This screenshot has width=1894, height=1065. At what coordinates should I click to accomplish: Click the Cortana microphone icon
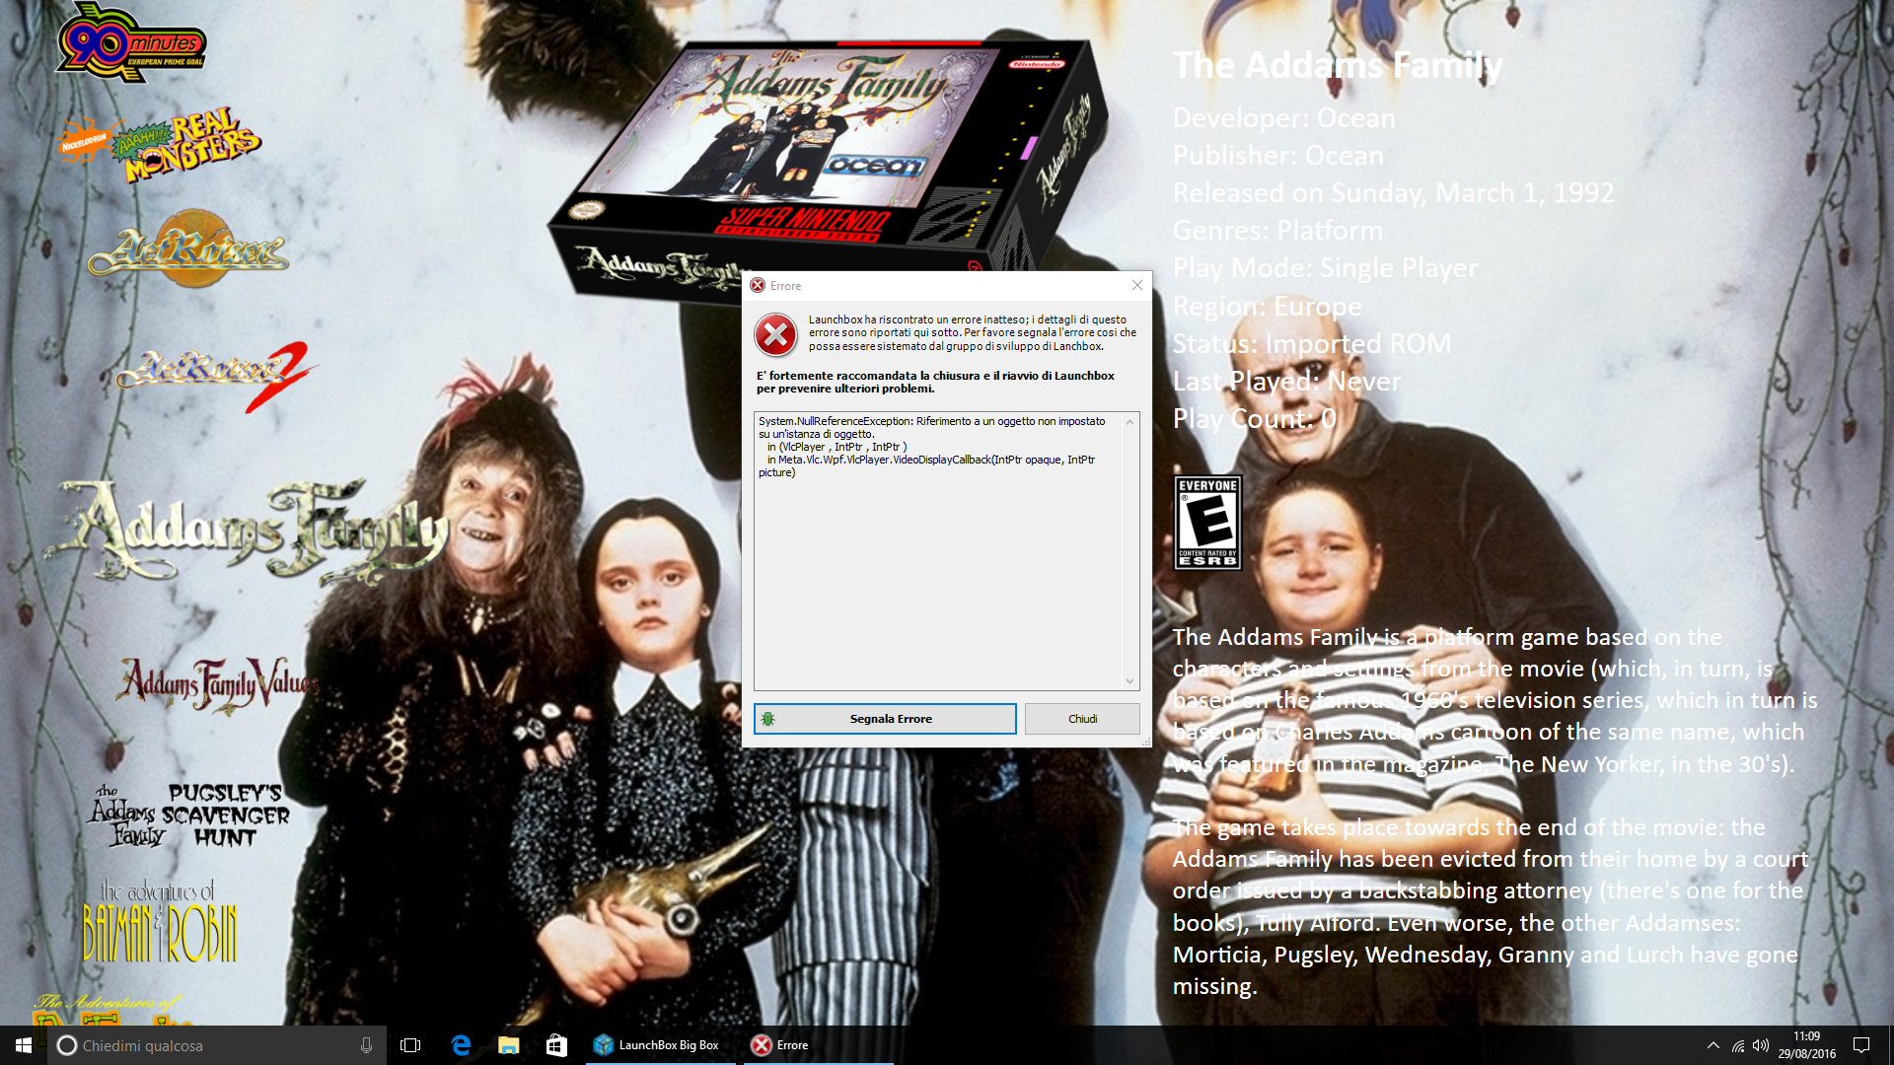366,1045
